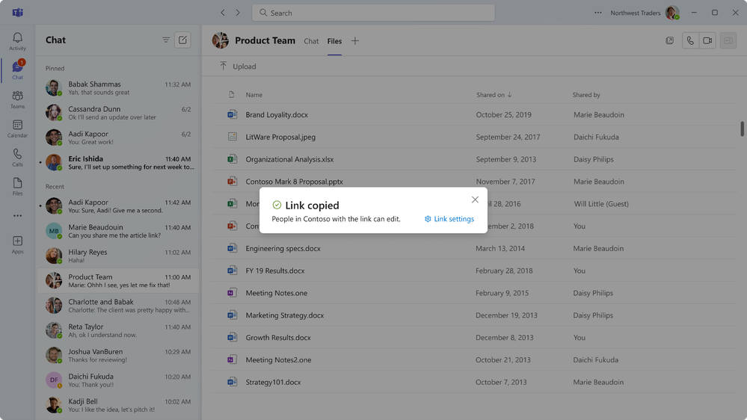Image resolution: width=747 pixels, height=420 pixels.
Task: Sort files by Shared on column
Action: (494, 95)
